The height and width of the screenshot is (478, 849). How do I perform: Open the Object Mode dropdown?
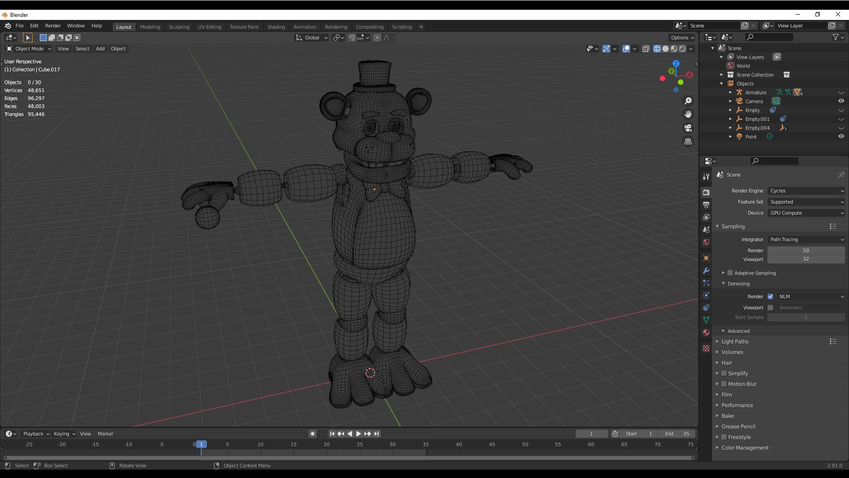pos(29,49)
